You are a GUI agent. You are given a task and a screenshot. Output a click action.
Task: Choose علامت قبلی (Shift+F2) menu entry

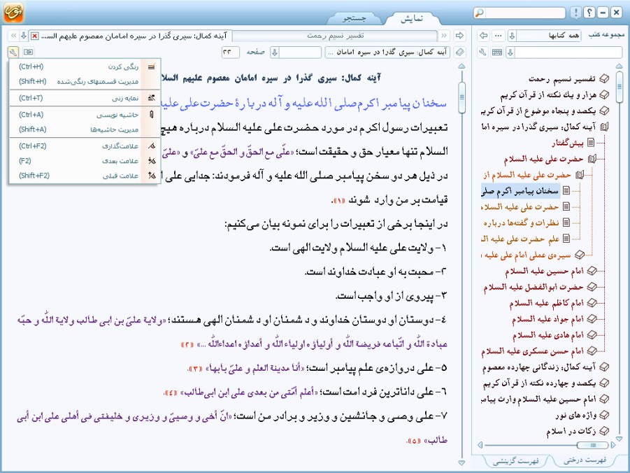(x=85, y=176)
